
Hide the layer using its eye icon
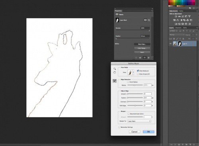click(171, 43)
